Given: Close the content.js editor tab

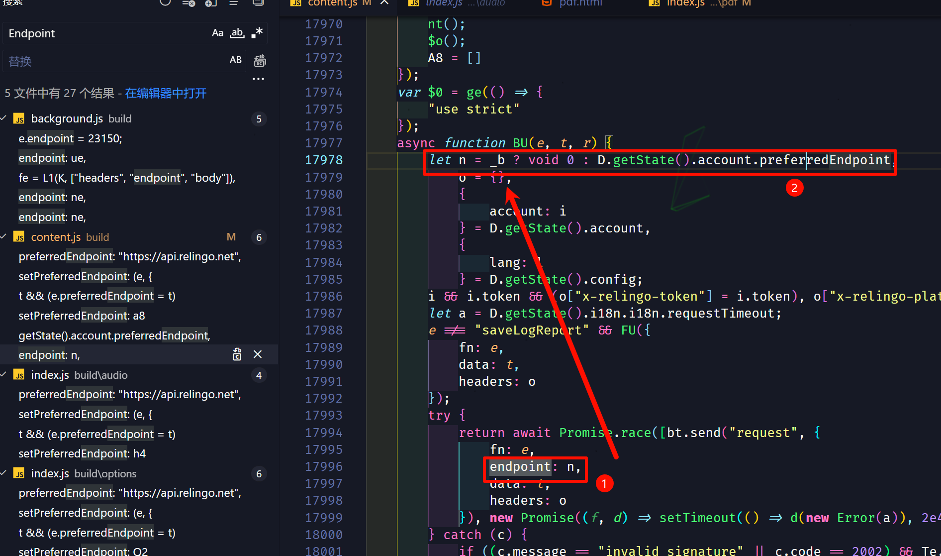Looking at the screenshot, I should pyautogui.click(x=384, y=3).
